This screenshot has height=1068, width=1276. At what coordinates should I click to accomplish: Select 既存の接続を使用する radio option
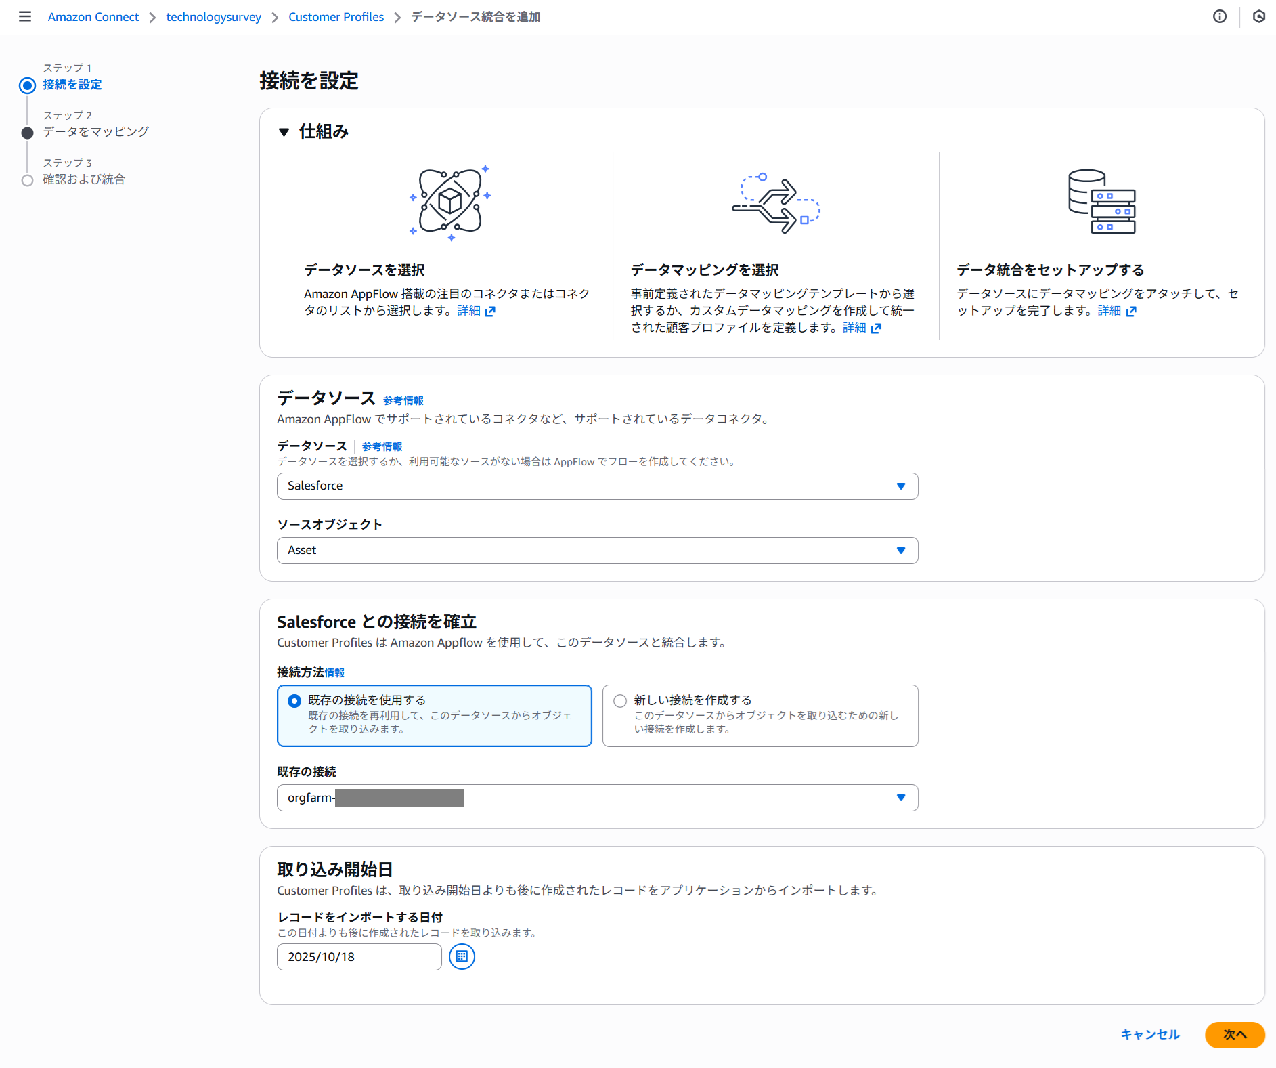pos(294,701)
